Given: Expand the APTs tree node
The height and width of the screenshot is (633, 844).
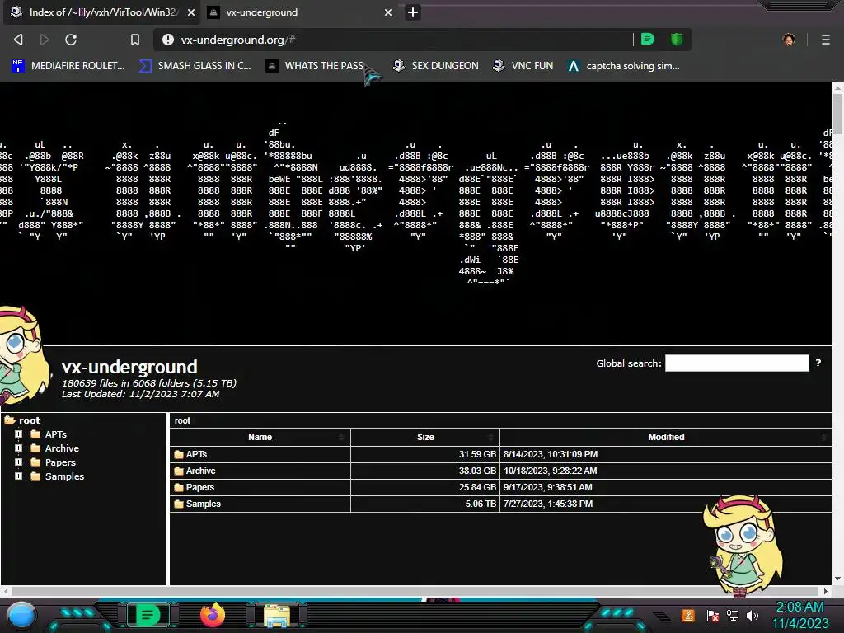Looking at the screenshot, I should click(18, 434).
